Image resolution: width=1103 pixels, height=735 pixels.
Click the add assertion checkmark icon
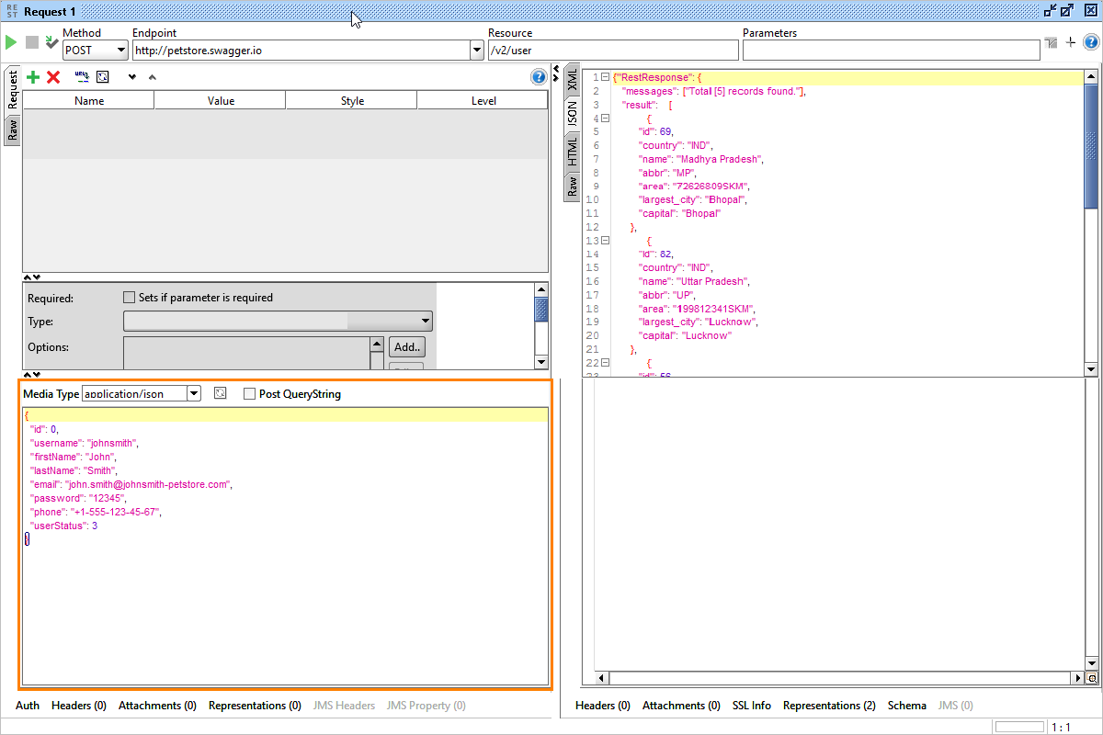click(x=51, y=42)
